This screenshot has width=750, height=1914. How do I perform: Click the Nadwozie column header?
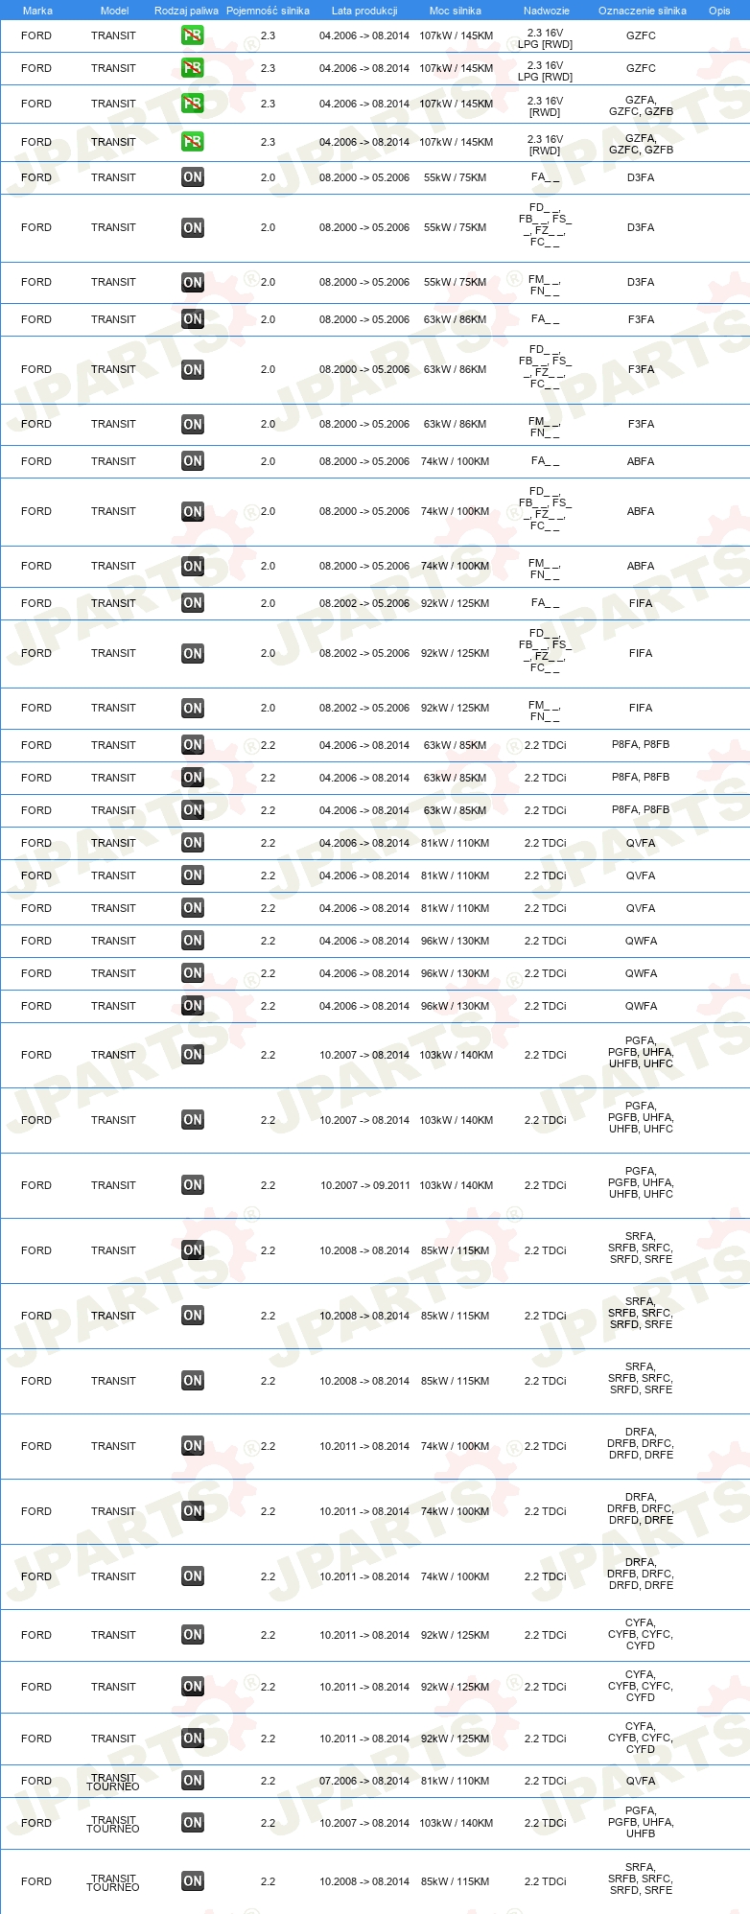click(x=547, y=11)
